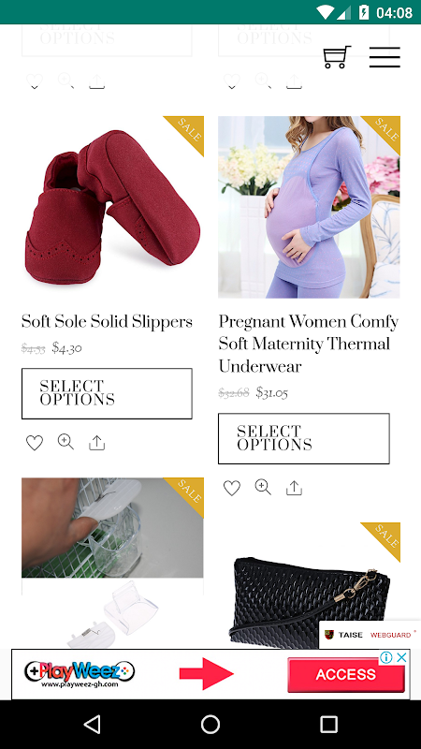Open Soft Sole Solid Slippers title link

pos(107,322)
